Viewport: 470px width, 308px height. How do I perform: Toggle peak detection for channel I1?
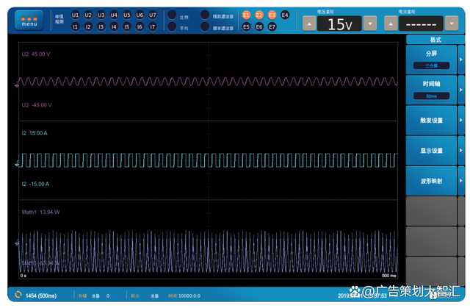click(75, 26)
